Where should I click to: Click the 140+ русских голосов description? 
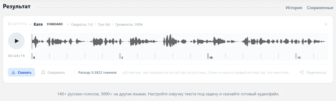[x=168, y=94]
